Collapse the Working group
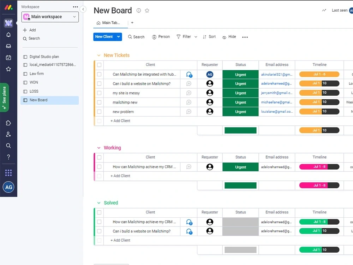 click(98, 148)
